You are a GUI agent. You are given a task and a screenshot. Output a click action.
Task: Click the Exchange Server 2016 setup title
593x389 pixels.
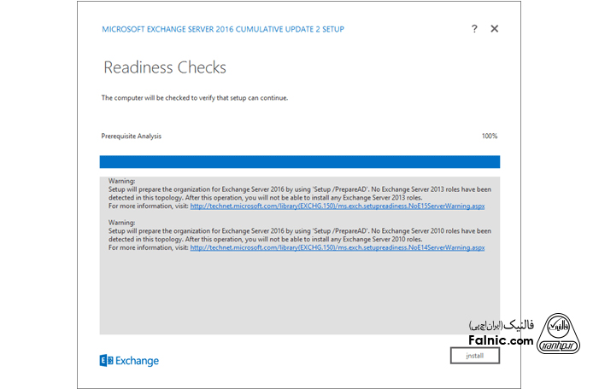coord(223,29)
